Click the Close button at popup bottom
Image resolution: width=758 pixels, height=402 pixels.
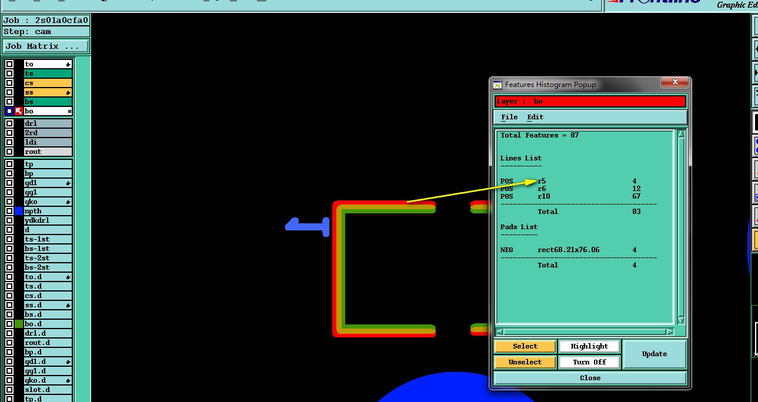590,378
